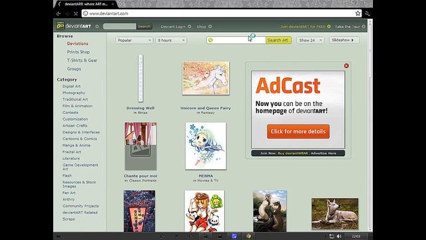Image resolution: width=426 pixels, height=240 pixels.
Task: Select the deviantART Related category
Action: [80, 213]
